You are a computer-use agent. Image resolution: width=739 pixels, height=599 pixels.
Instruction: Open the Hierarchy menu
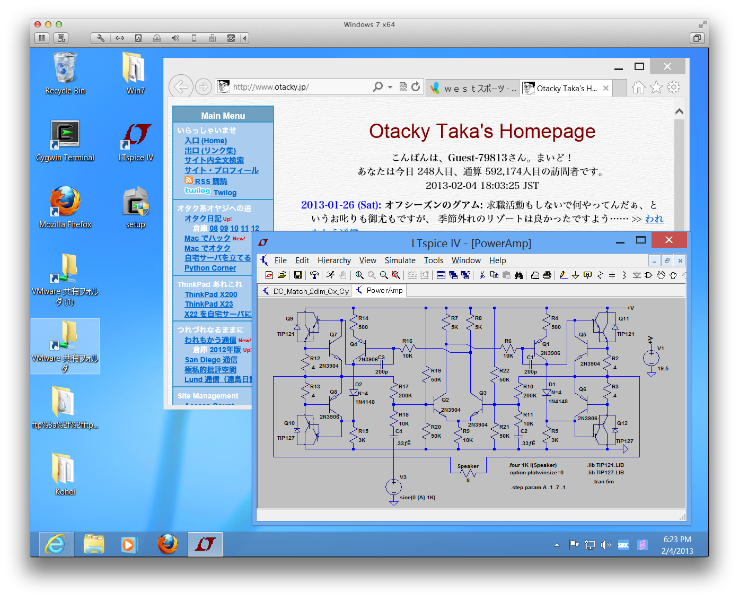point(334,261)
